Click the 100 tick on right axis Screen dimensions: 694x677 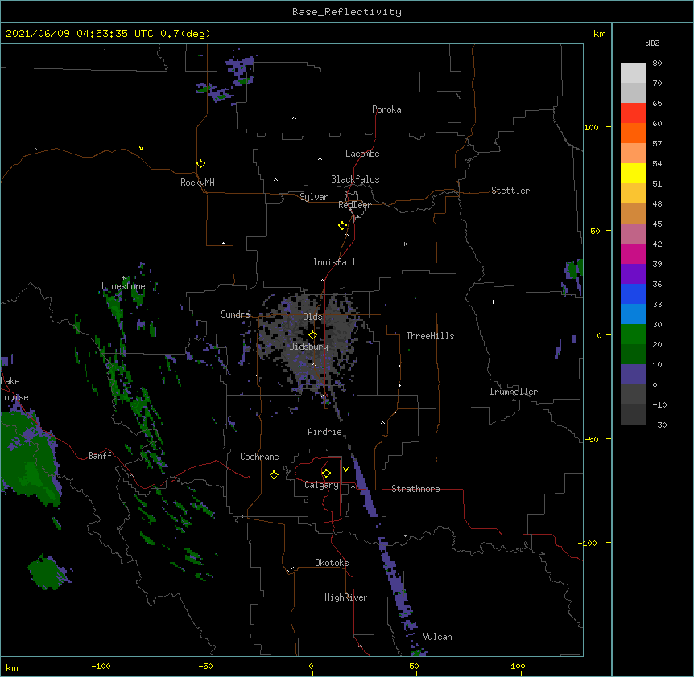pos(591,127)
